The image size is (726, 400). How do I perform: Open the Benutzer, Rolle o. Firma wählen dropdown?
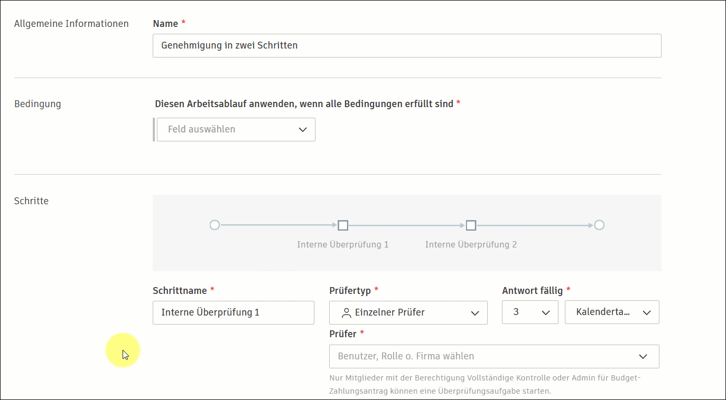click(x=494, y=356)
